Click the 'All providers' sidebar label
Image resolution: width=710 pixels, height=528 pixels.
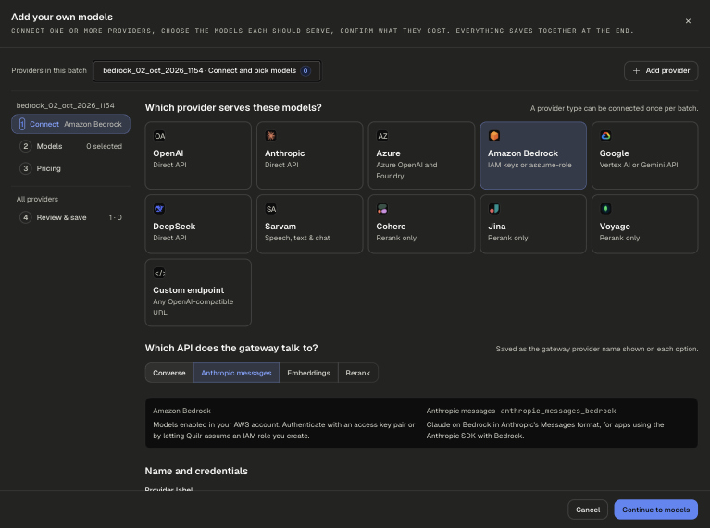click(x=37, y=199)
